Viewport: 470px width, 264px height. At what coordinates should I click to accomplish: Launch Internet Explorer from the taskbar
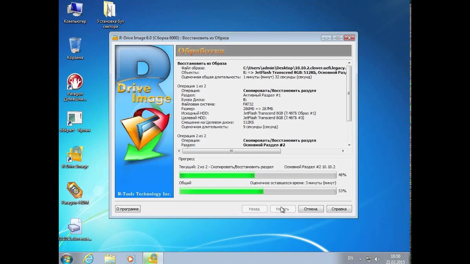point(88,258)
